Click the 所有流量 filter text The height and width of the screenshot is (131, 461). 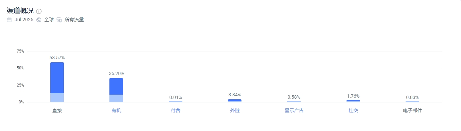click(74, 20)
